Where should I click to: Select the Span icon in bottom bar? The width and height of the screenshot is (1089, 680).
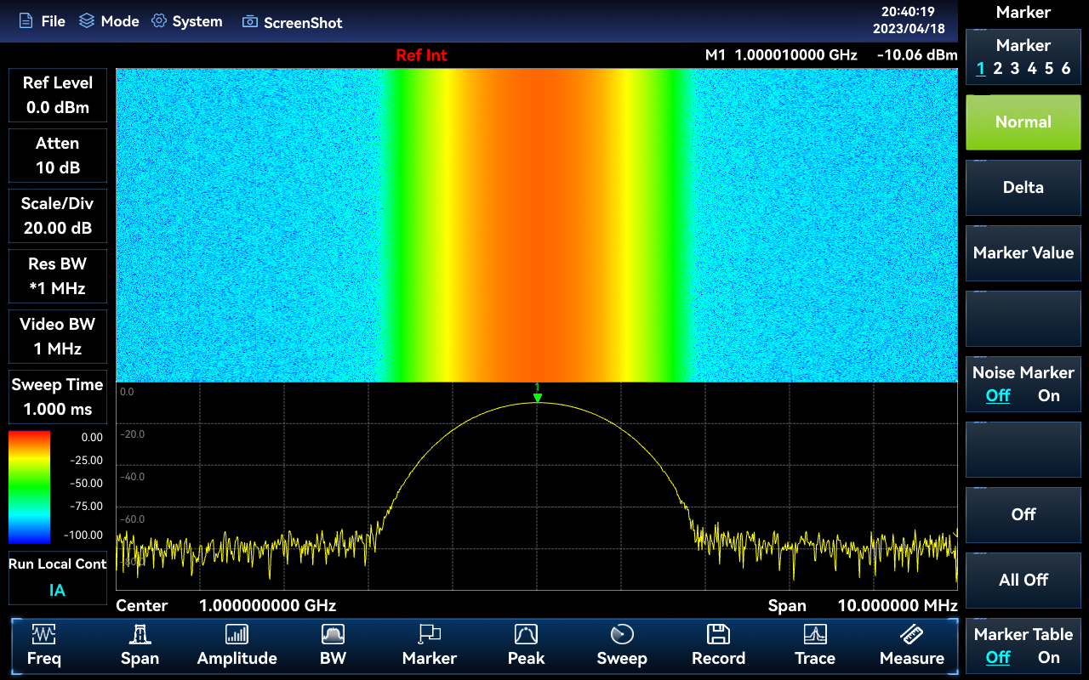pos(140,635)
